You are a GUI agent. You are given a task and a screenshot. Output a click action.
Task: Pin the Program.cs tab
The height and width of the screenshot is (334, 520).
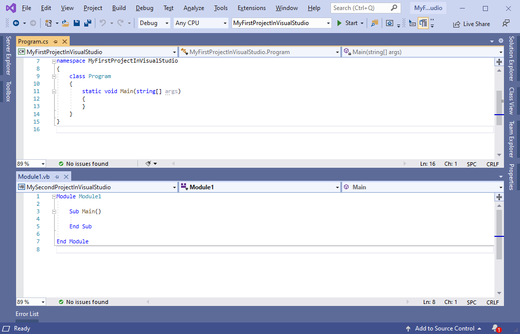[x=55, y=42]
